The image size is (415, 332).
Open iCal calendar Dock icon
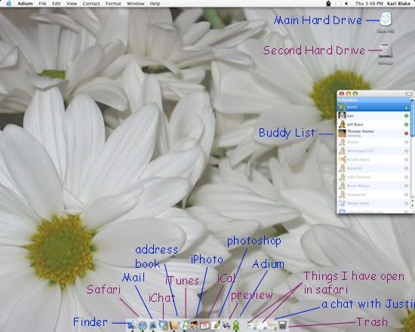pos(204,325)
